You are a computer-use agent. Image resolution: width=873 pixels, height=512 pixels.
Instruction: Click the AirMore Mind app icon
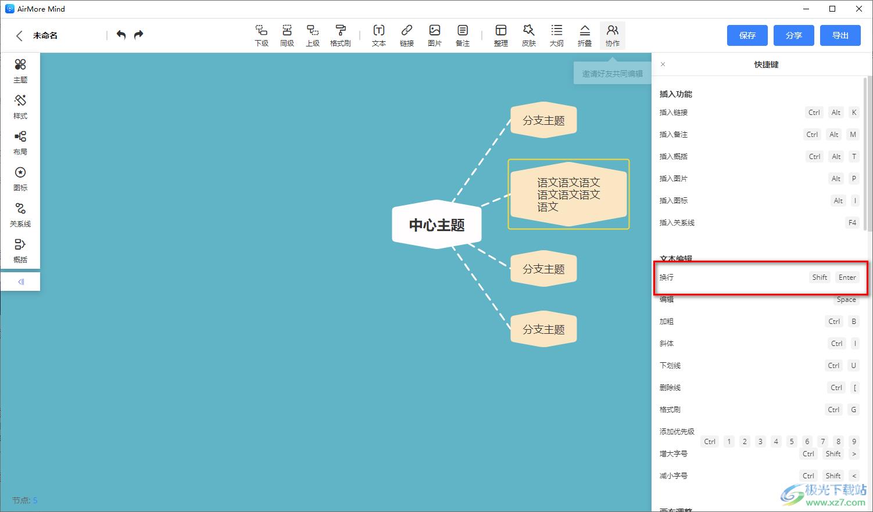point(9,9)
